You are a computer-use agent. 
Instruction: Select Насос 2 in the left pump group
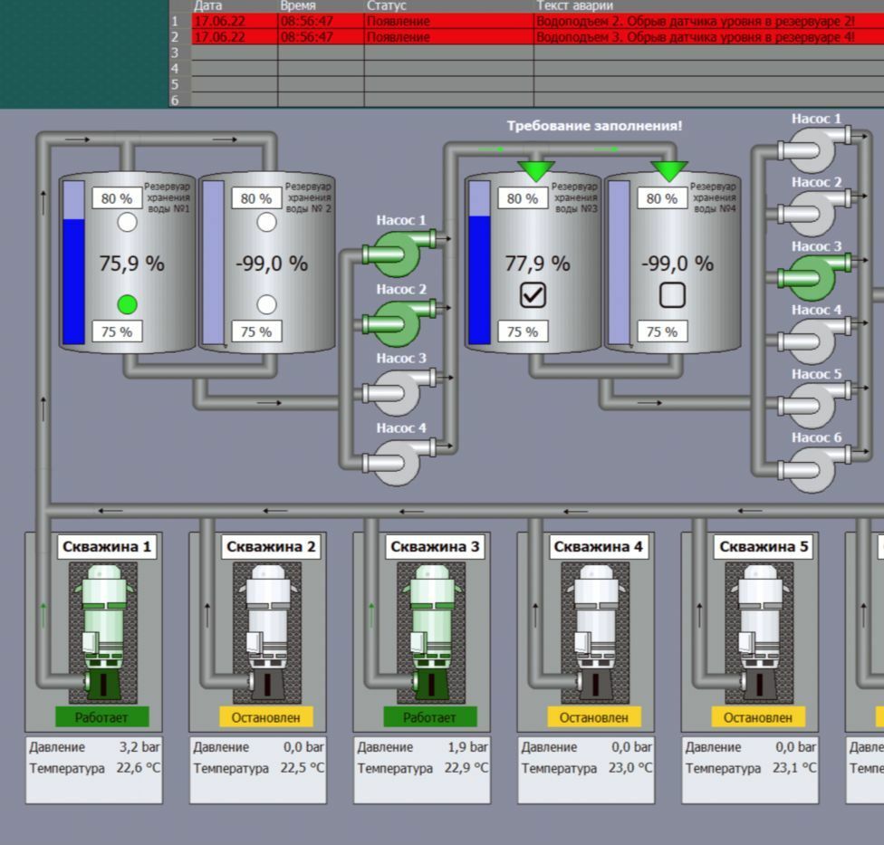click(x=399, y=323)
